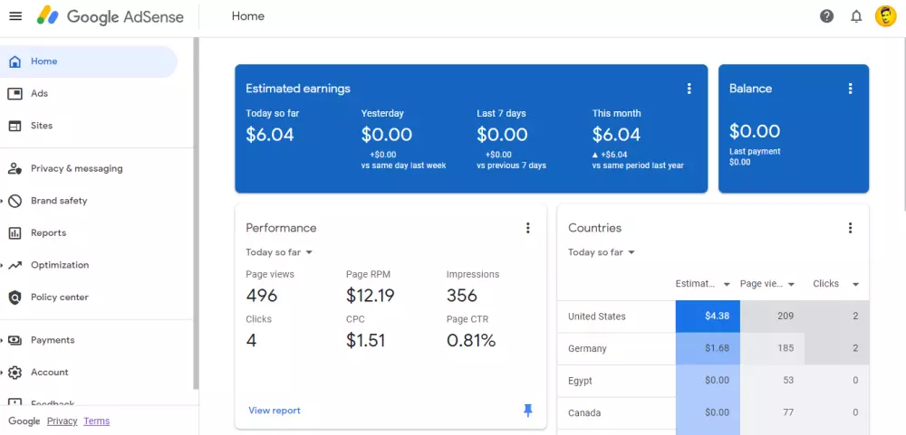Viewport: 906px width, 435px height.
Task: Expand Performance 'Today so far' dropdown
Action: point(279,252)
